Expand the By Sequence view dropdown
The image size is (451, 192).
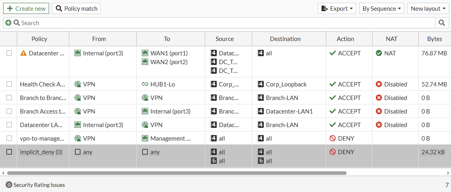click(382, 8)
